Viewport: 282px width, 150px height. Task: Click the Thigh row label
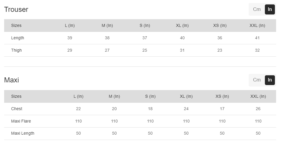tap(17, 50)
